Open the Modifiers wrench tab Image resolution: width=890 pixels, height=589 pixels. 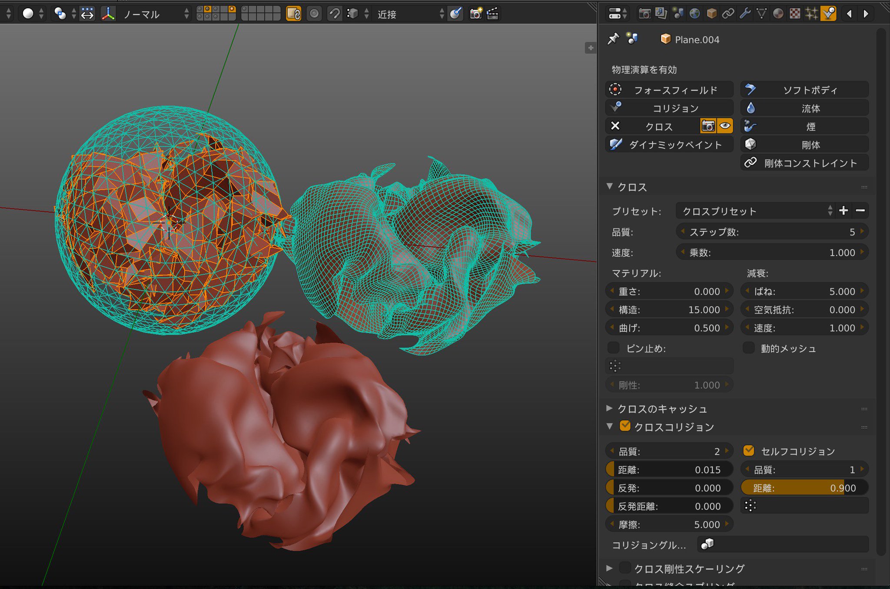(745, 13)
